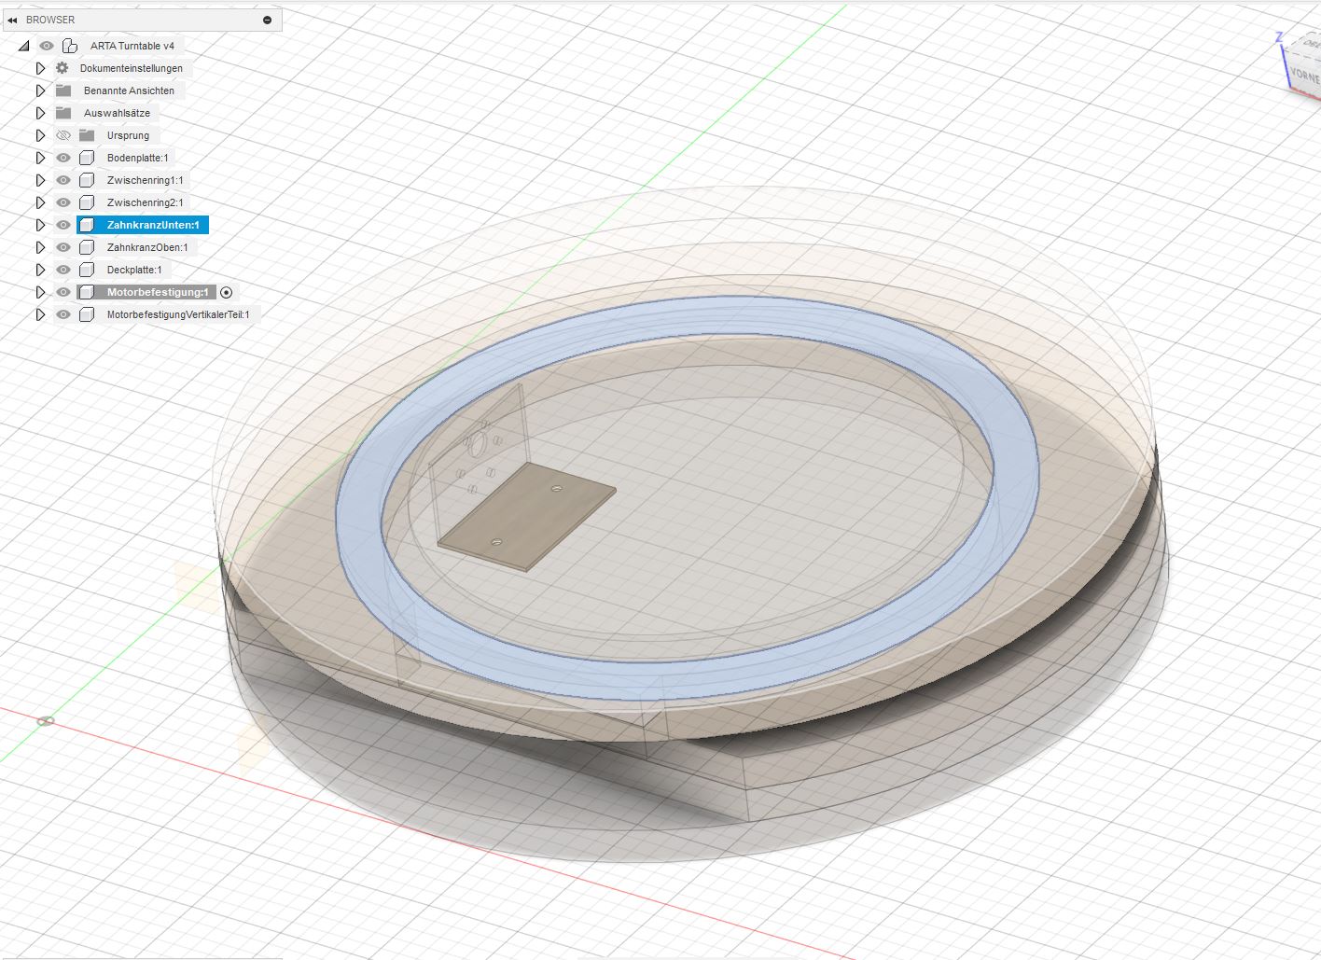Click the VORNE face of the view cube
Image resolution: width=1321 pixels, height=960 pixels.
pyautogui.click(x=1304, y=75)
